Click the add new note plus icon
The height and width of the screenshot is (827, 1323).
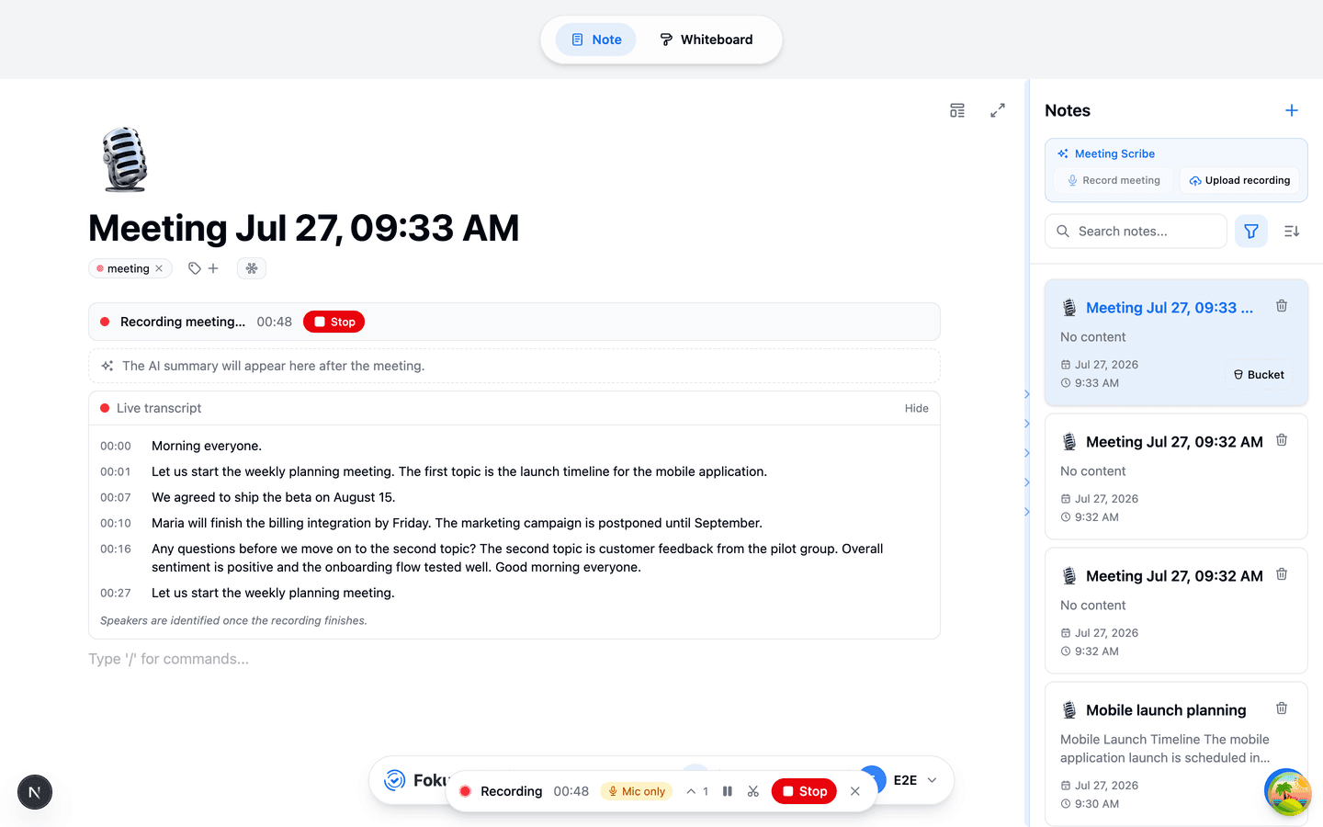pyautogui.click(x=1291, y=110)
